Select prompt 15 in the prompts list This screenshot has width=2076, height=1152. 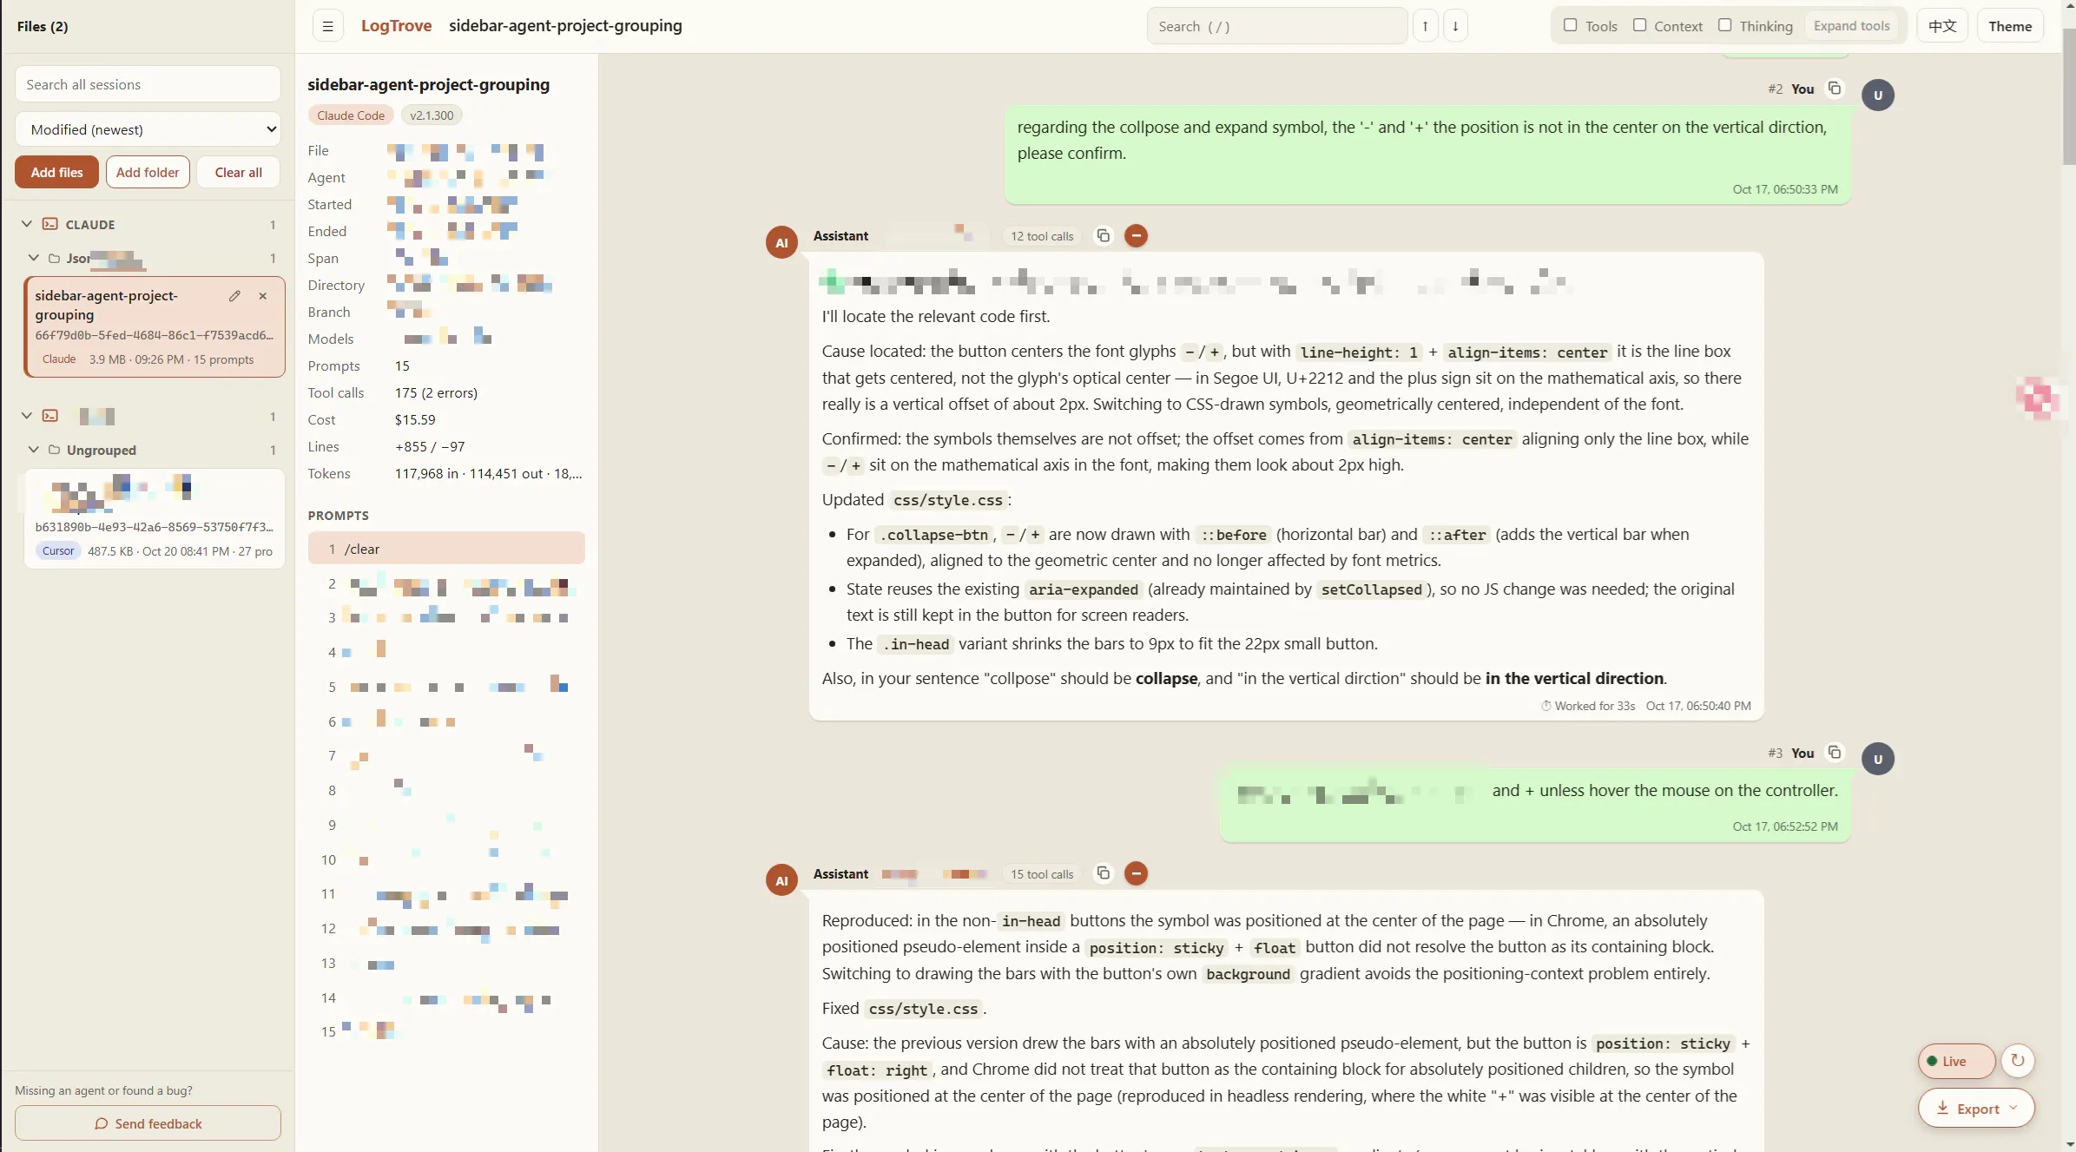tap(446, 1032)
